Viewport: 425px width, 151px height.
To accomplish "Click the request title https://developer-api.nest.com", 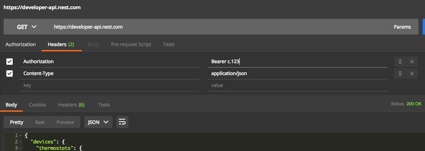I will point(42,7).
